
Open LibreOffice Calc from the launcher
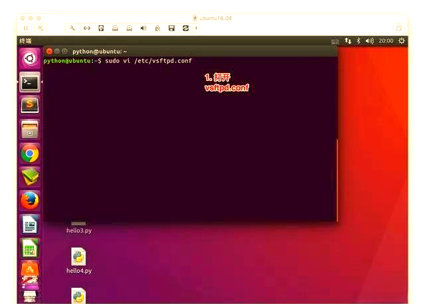click(29, 248)
